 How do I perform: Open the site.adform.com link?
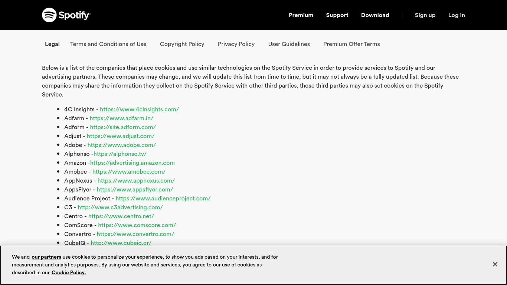click(x=123, y=127)
